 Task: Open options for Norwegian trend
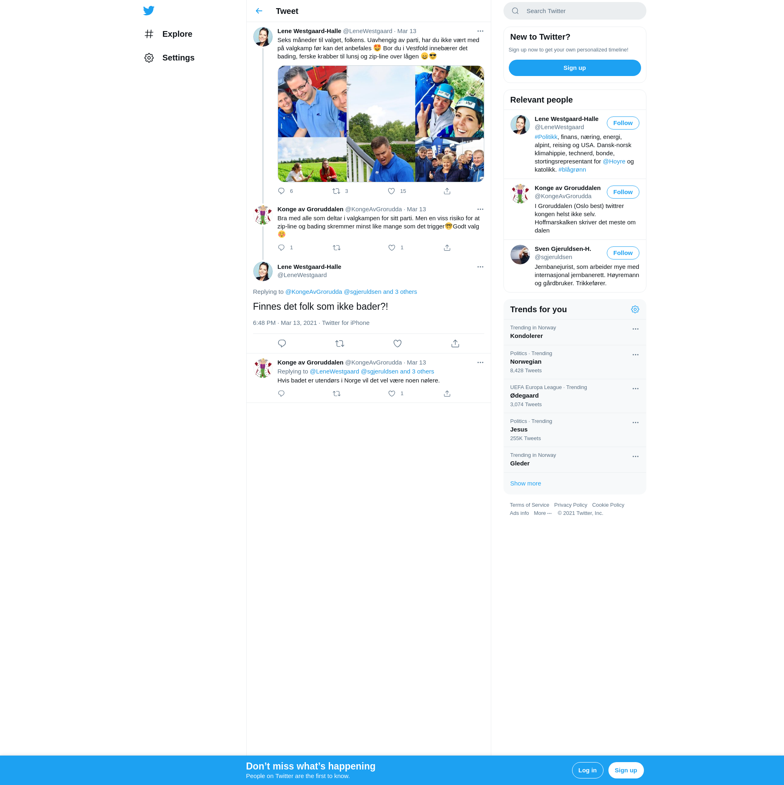click(x=635, y=355)
